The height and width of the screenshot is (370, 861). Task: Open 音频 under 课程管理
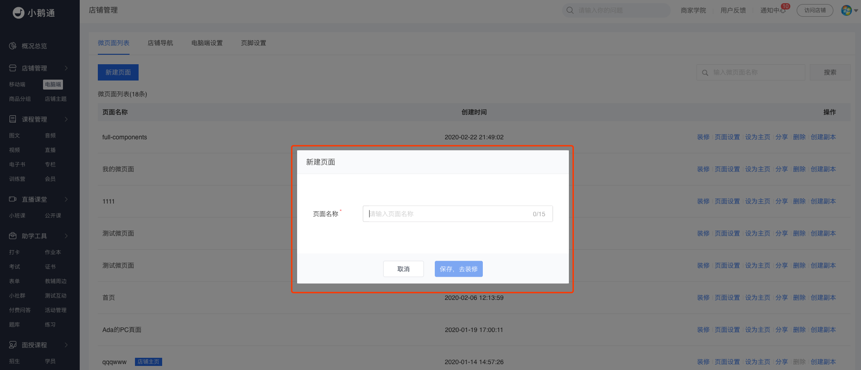pos(50,136)
